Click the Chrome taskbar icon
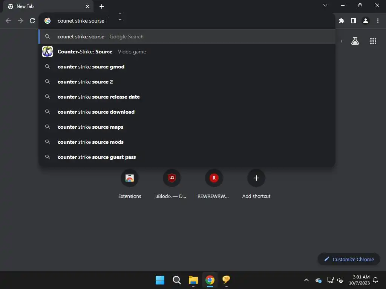Viewport: 386px width, 289px height. pyautogui.click(x=210, y=280)
